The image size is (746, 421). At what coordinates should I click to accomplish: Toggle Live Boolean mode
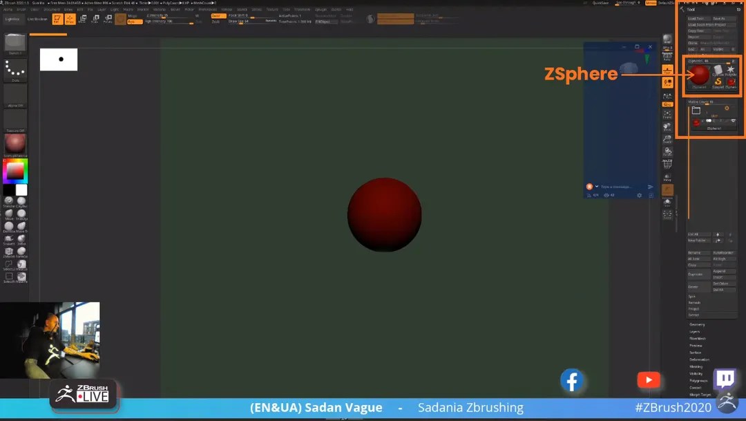[38, 19]
